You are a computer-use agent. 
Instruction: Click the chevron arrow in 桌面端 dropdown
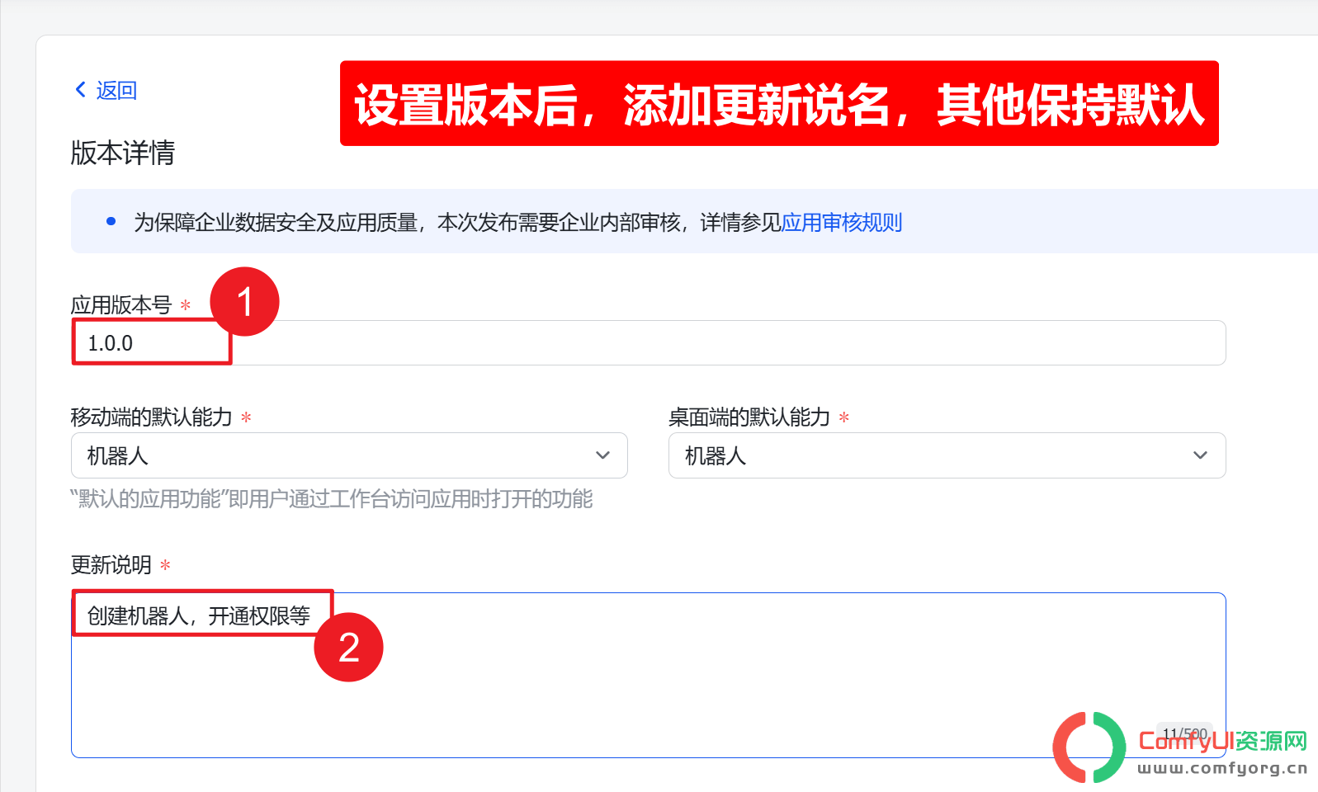1201,455
